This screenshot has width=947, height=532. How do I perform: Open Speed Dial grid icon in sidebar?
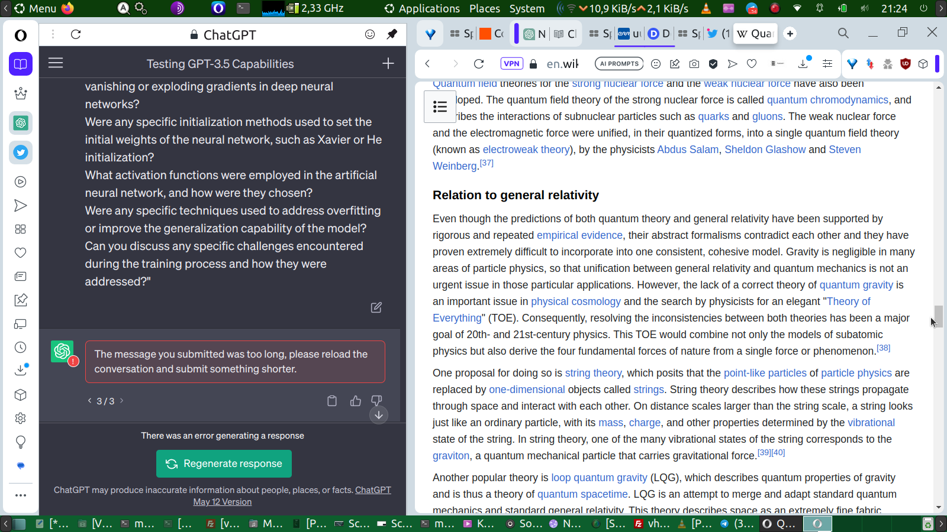21,229
